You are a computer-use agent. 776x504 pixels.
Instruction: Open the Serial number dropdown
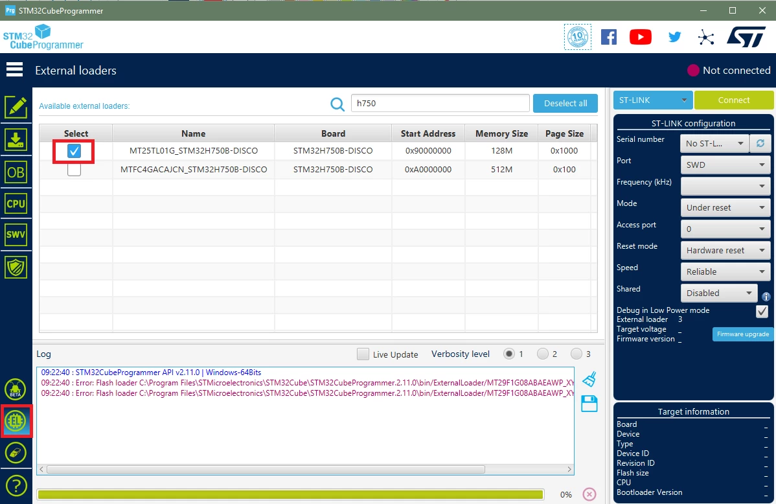coord(715,143)
